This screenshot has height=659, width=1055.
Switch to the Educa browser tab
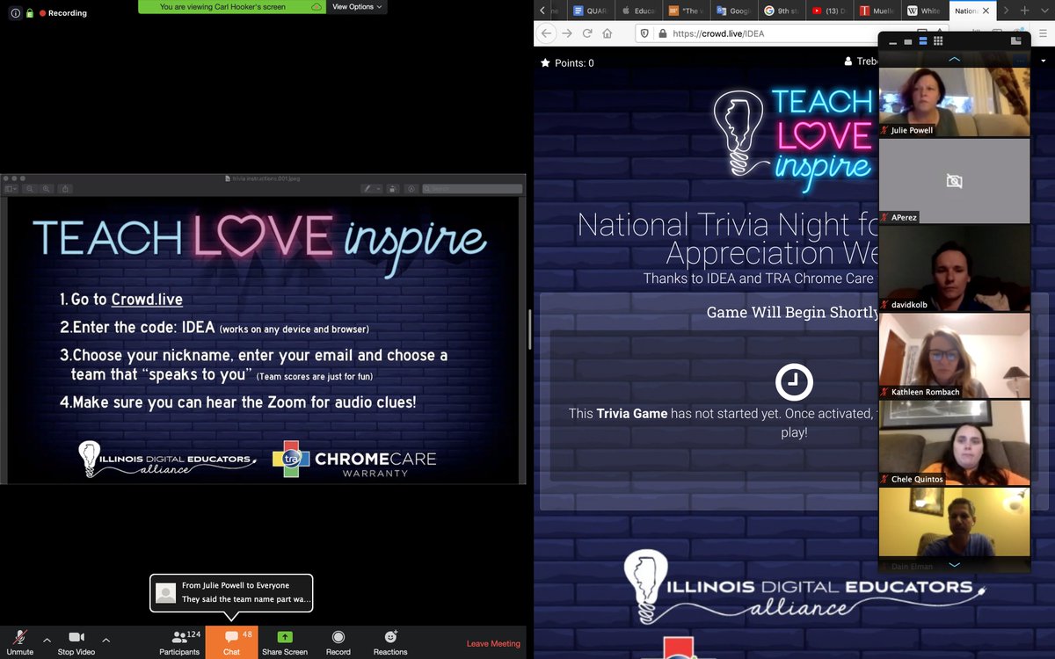coord(638,11)
